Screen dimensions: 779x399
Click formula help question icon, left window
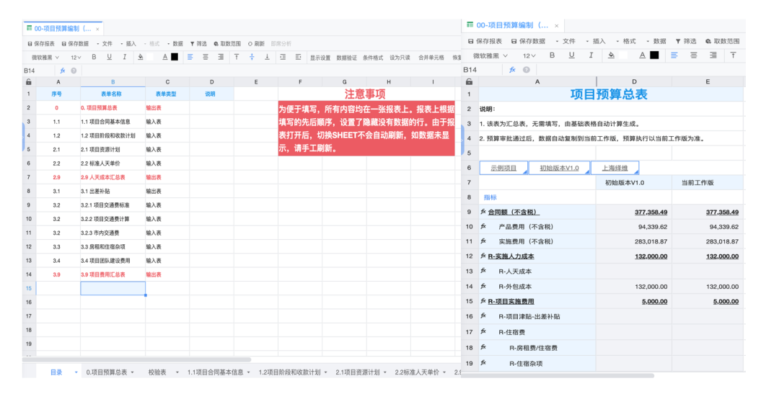pyautogui.click(x=74, y=71)
